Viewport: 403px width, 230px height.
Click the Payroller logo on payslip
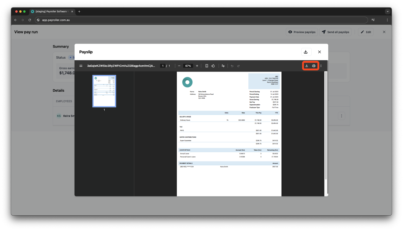(187, 82)
